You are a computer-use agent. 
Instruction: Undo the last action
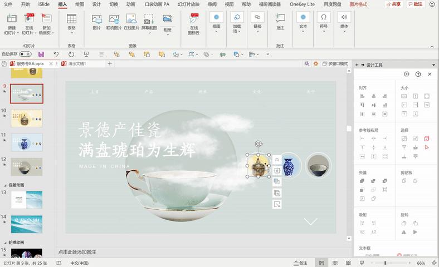click(56, 55)
